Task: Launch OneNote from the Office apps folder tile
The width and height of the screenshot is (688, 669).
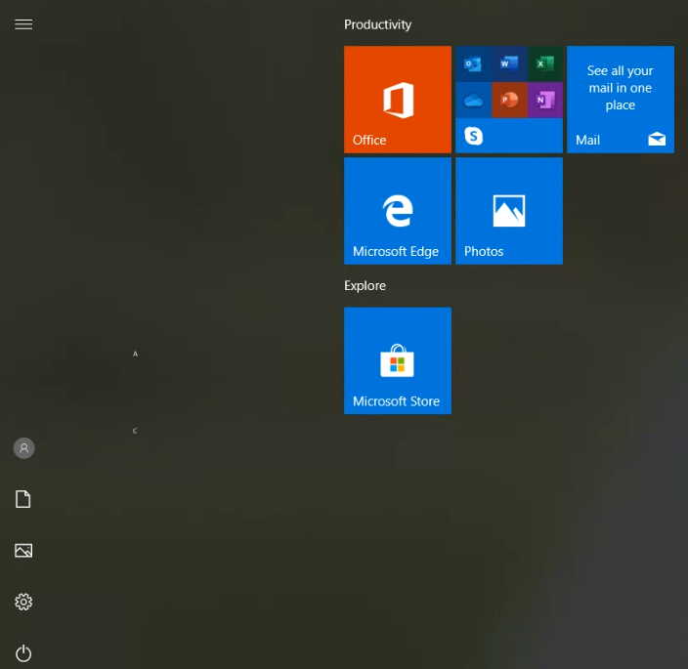Action: [x=545, y=101]
